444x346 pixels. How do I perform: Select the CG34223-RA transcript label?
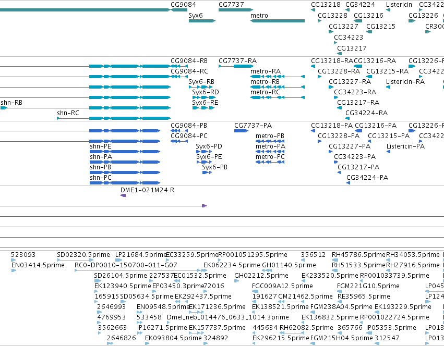point(355,92)
